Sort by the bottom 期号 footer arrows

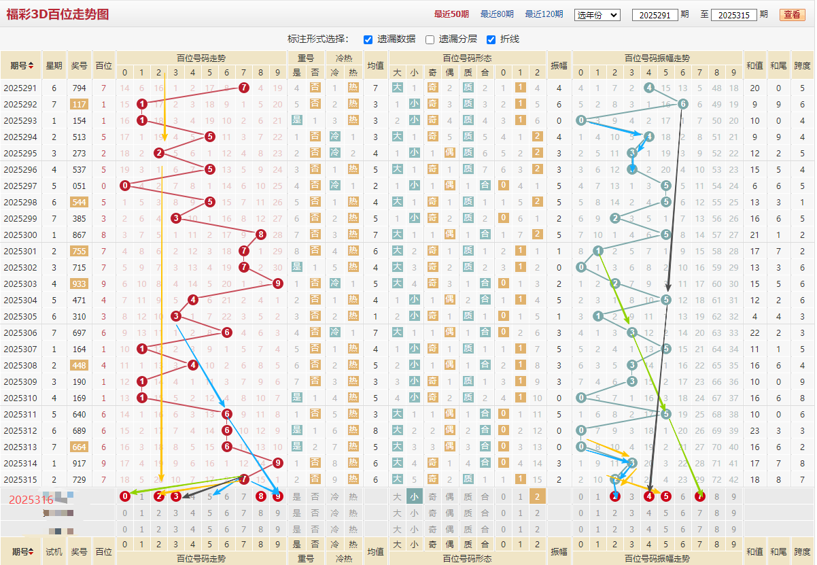31,552
